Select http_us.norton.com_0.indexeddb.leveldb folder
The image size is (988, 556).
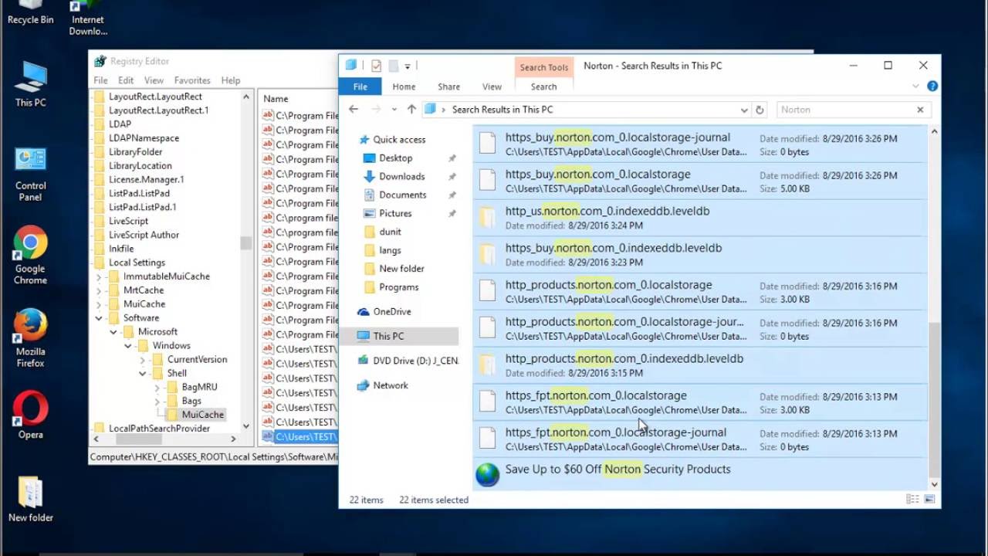point(699,218)
